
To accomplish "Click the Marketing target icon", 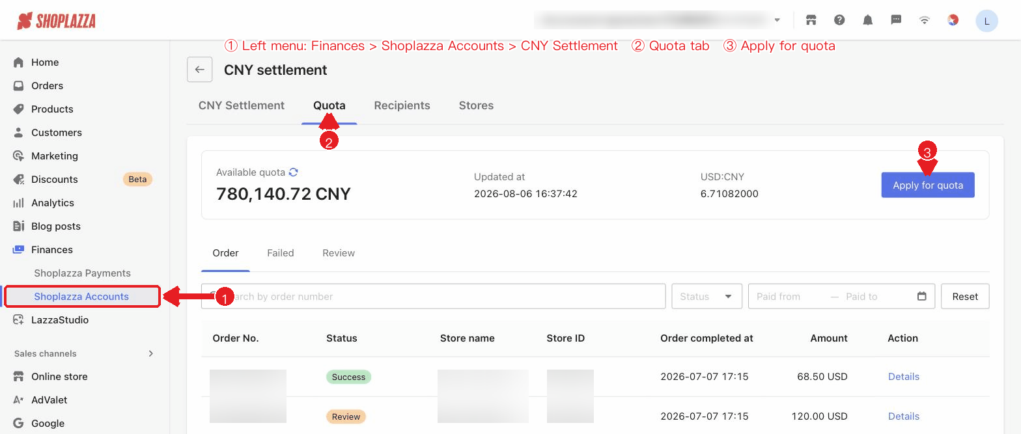I will [19, 156].
